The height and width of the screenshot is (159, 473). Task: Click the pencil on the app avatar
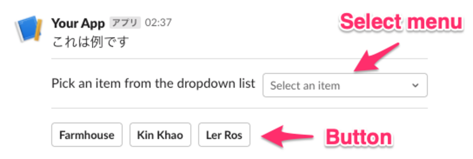(38, 32)
